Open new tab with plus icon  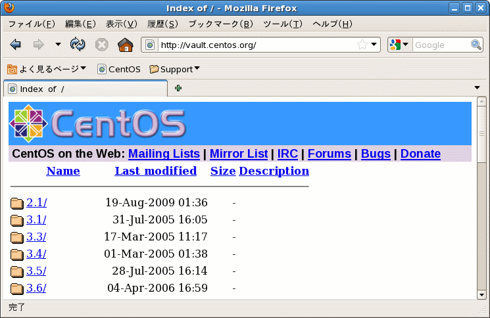coord(178,88)
